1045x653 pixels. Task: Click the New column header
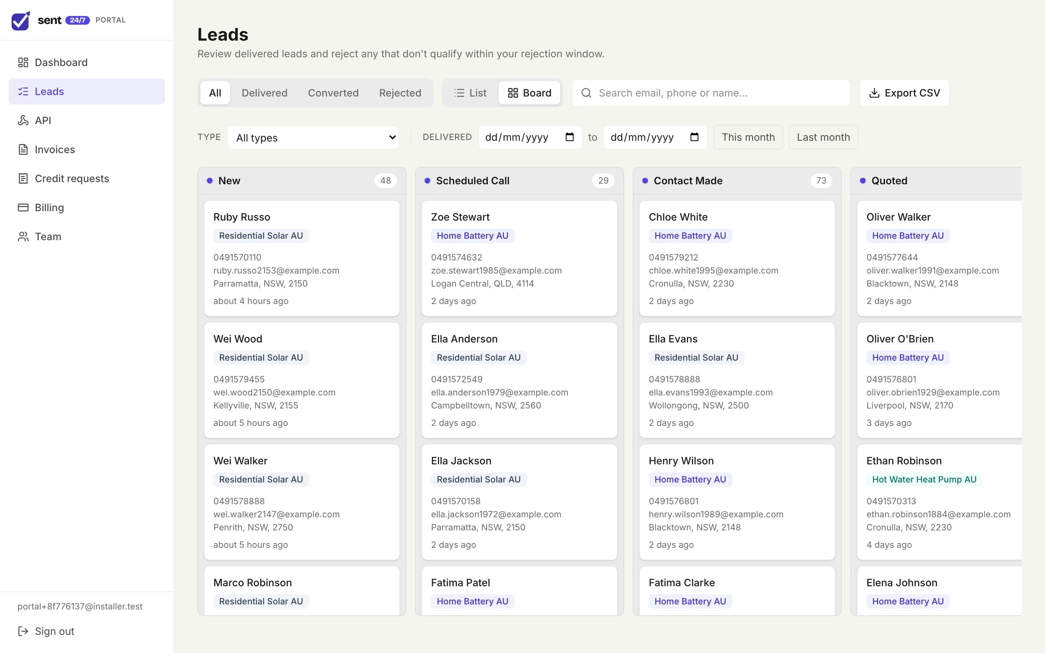(x=302, y=181)
